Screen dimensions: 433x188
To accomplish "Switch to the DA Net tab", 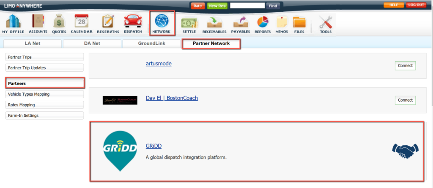I will coord(92,43).
